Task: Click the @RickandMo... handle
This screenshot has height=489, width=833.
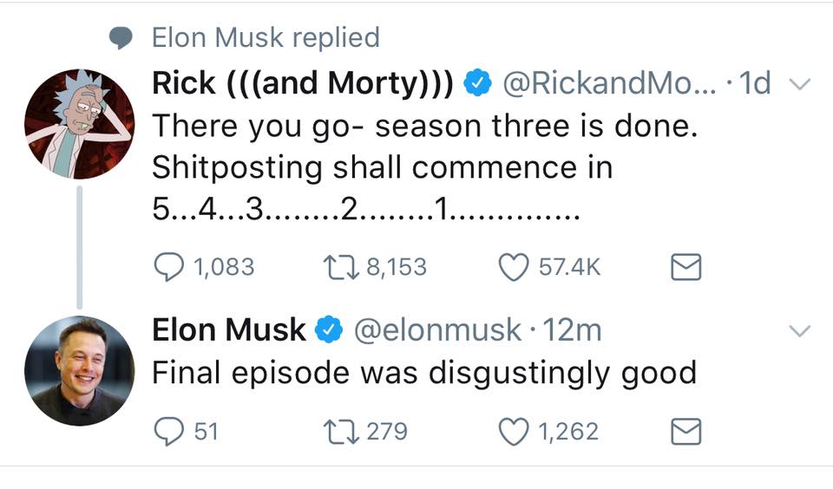Action: (609, 83)
